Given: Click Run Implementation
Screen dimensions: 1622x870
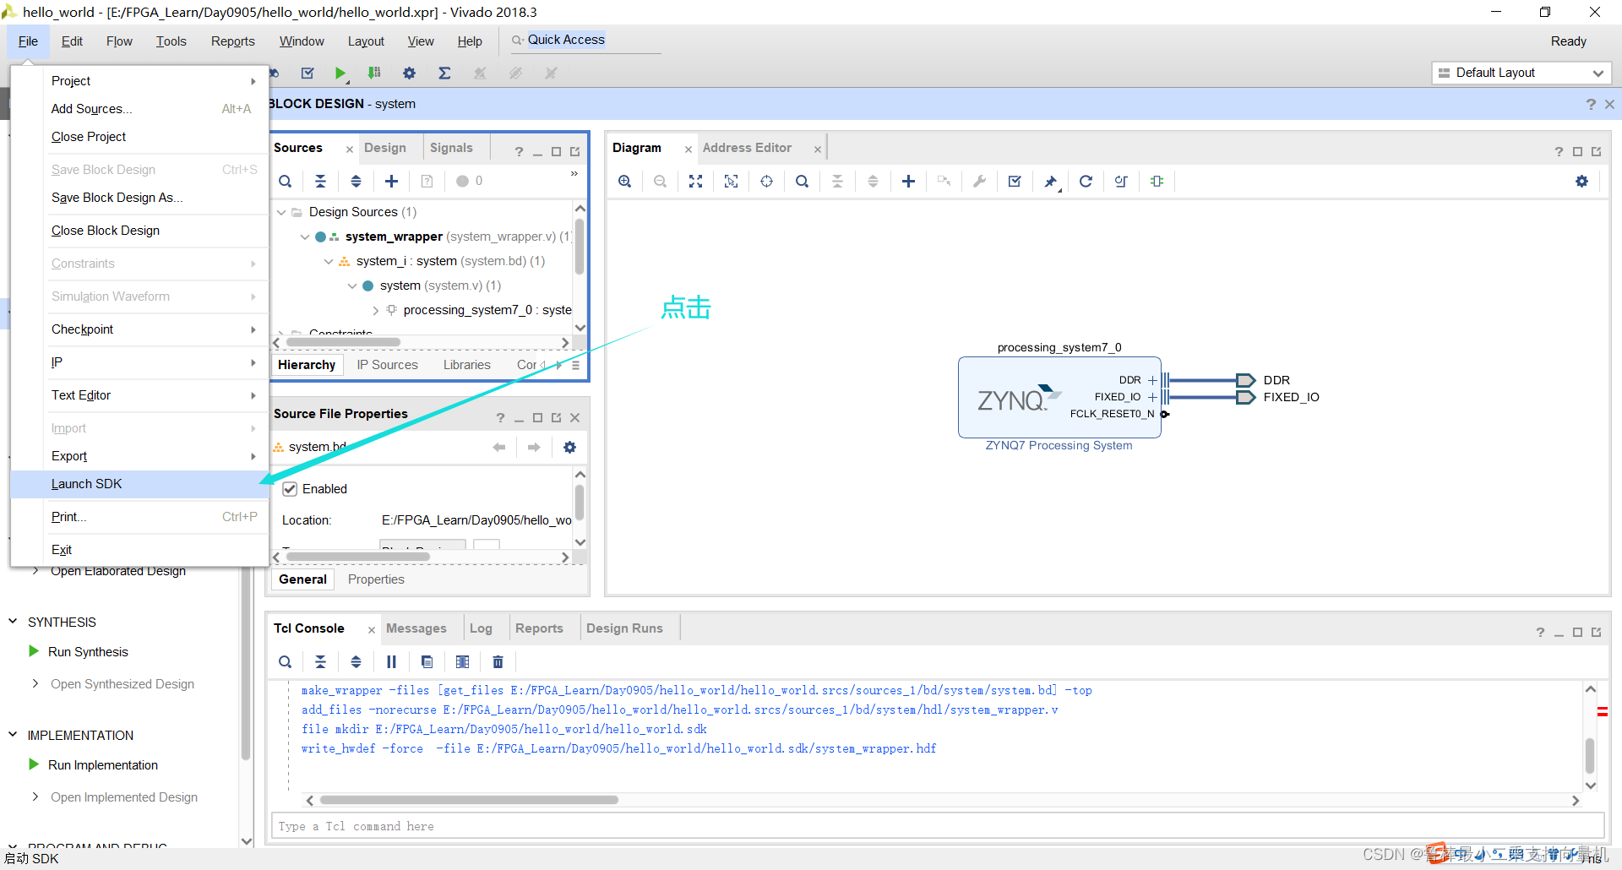Looking at the screenshot, I should [103, 764].
